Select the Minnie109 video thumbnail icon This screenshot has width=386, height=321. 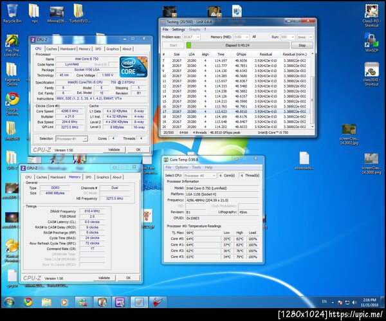(57, 14)
